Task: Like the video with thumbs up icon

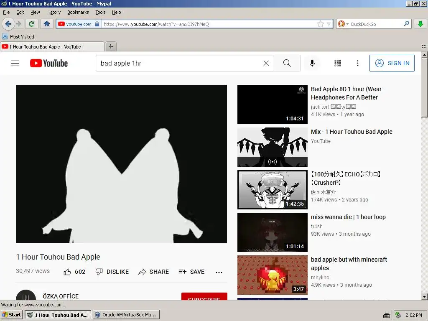Action: coord(67,272)
